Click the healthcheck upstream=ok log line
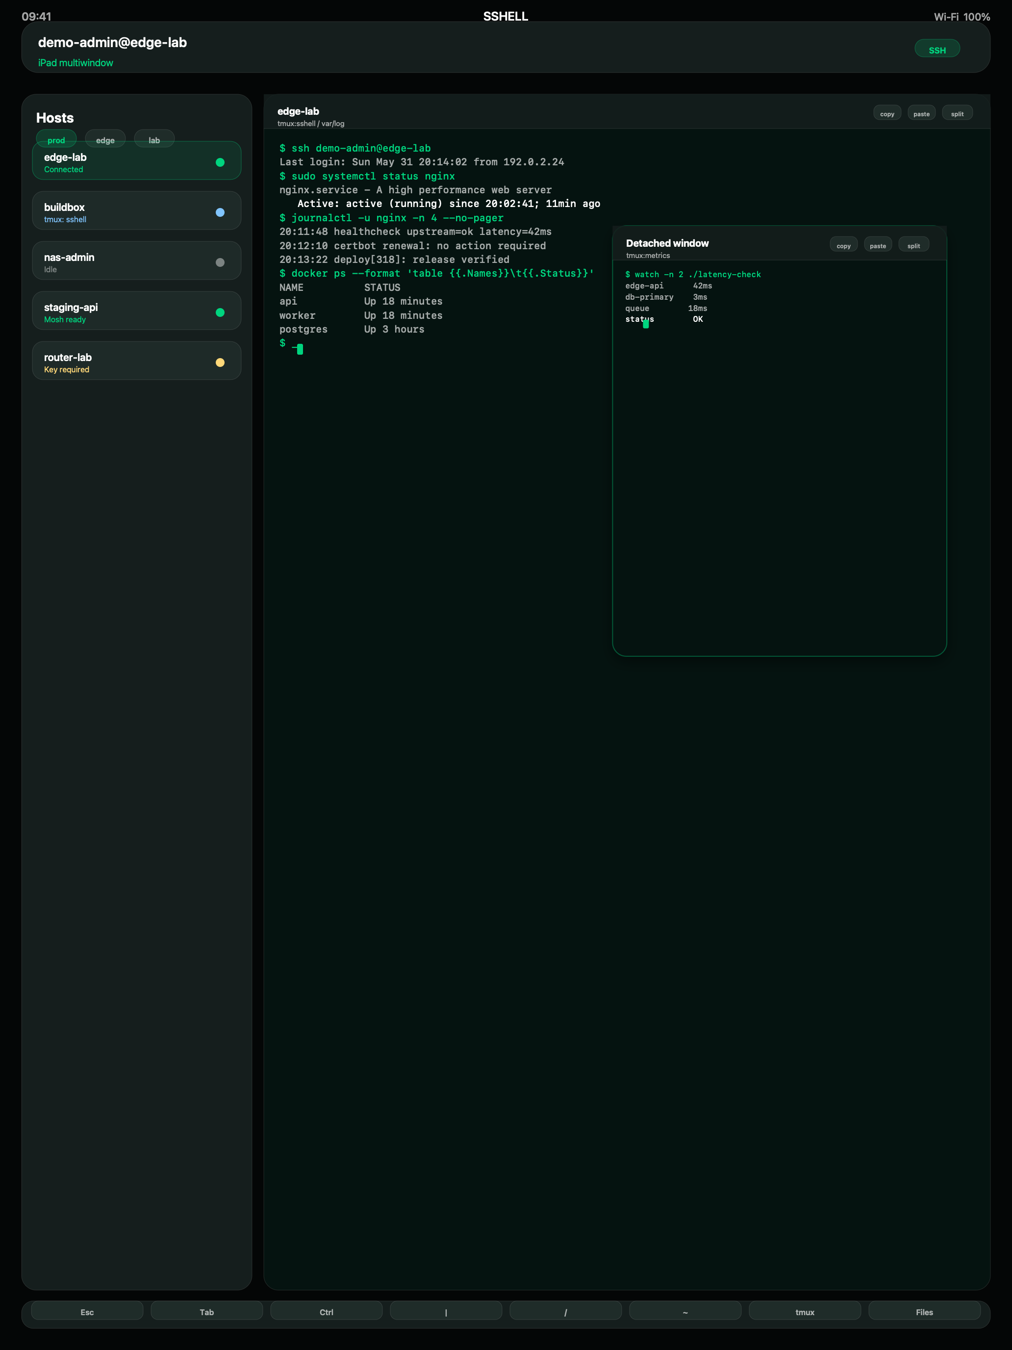 (415, 232)
